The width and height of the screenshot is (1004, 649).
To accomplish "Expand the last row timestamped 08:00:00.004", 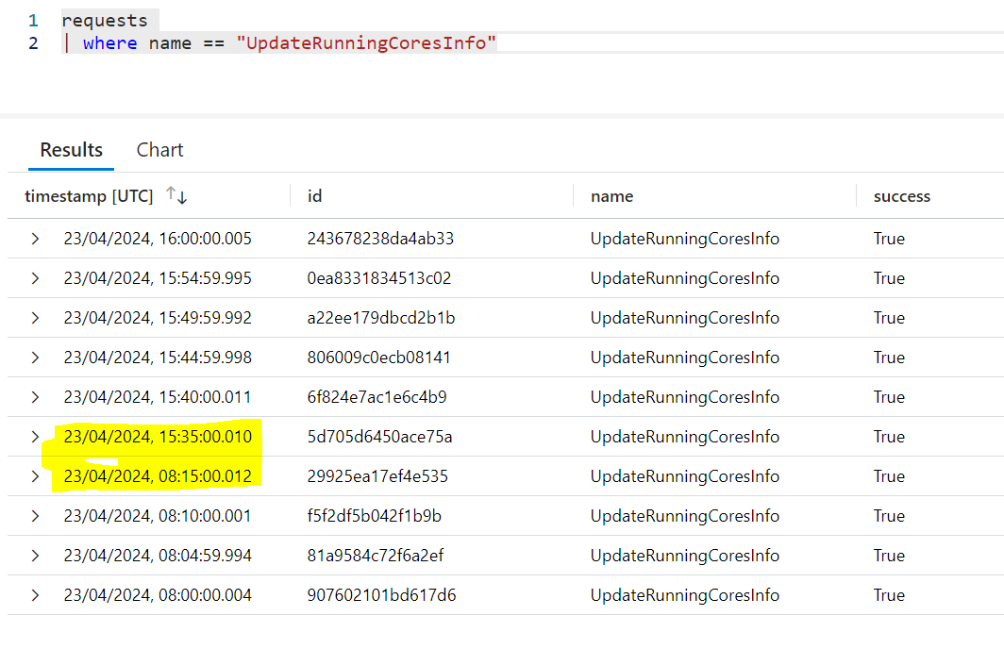I will click(35, 595).
